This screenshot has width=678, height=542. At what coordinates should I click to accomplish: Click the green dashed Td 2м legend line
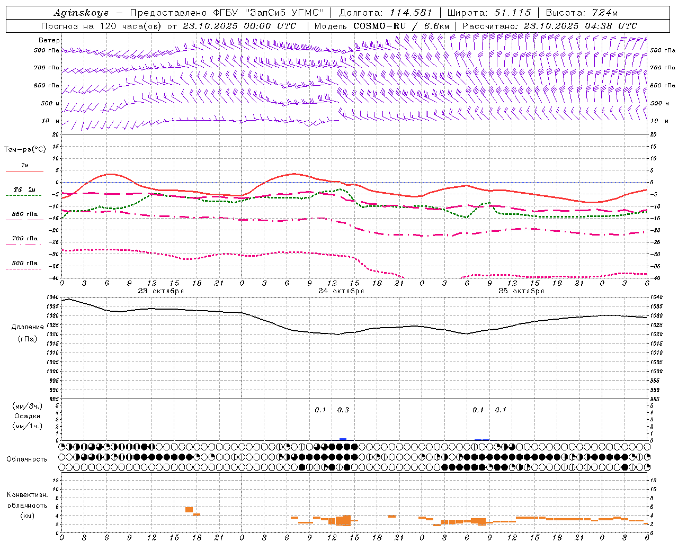tap(23, 196)
